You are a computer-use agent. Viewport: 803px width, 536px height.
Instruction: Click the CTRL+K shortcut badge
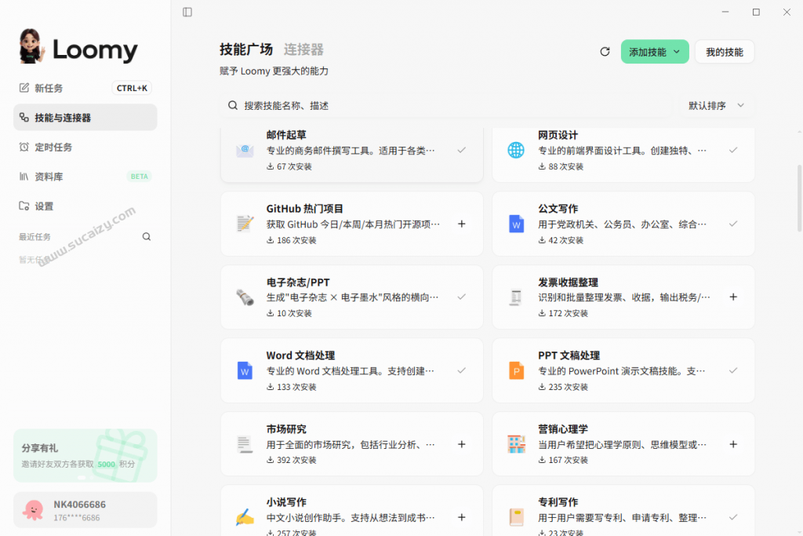click(x=132, y=88)
